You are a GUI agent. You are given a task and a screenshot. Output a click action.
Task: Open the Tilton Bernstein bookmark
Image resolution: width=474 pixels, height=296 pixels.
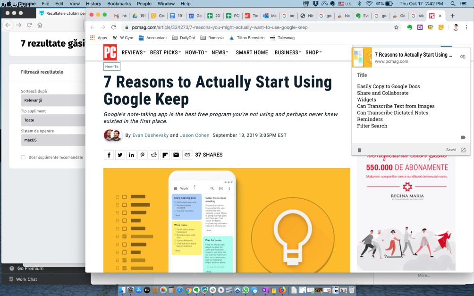pos(247,38)
